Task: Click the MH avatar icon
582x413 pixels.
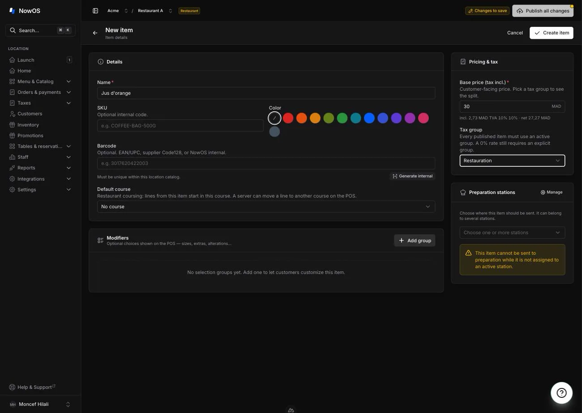Action: tap(13, 404)
